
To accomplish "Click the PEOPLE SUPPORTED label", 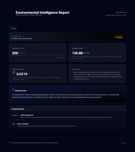I will click(x=18, y=69).
